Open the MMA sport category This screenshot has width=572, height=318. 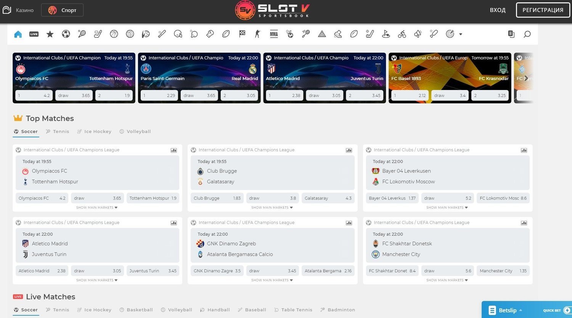click(x=274, y=34)
